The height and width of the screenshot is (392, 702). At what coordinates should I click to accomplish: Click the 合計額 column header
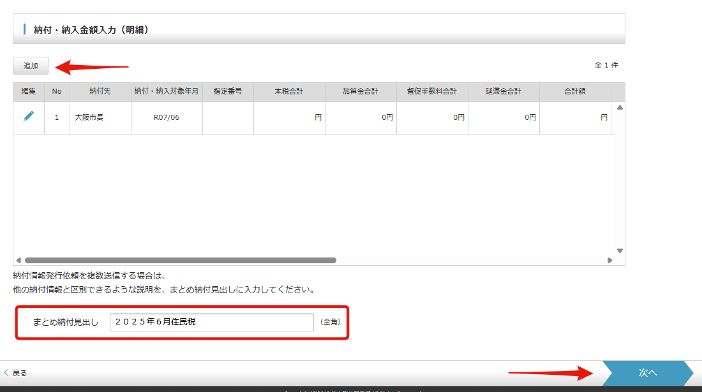point(575,91)
